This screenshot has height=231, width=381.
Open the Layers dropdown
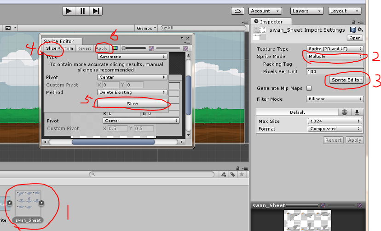pyautogui.click(x=307, y=11)
